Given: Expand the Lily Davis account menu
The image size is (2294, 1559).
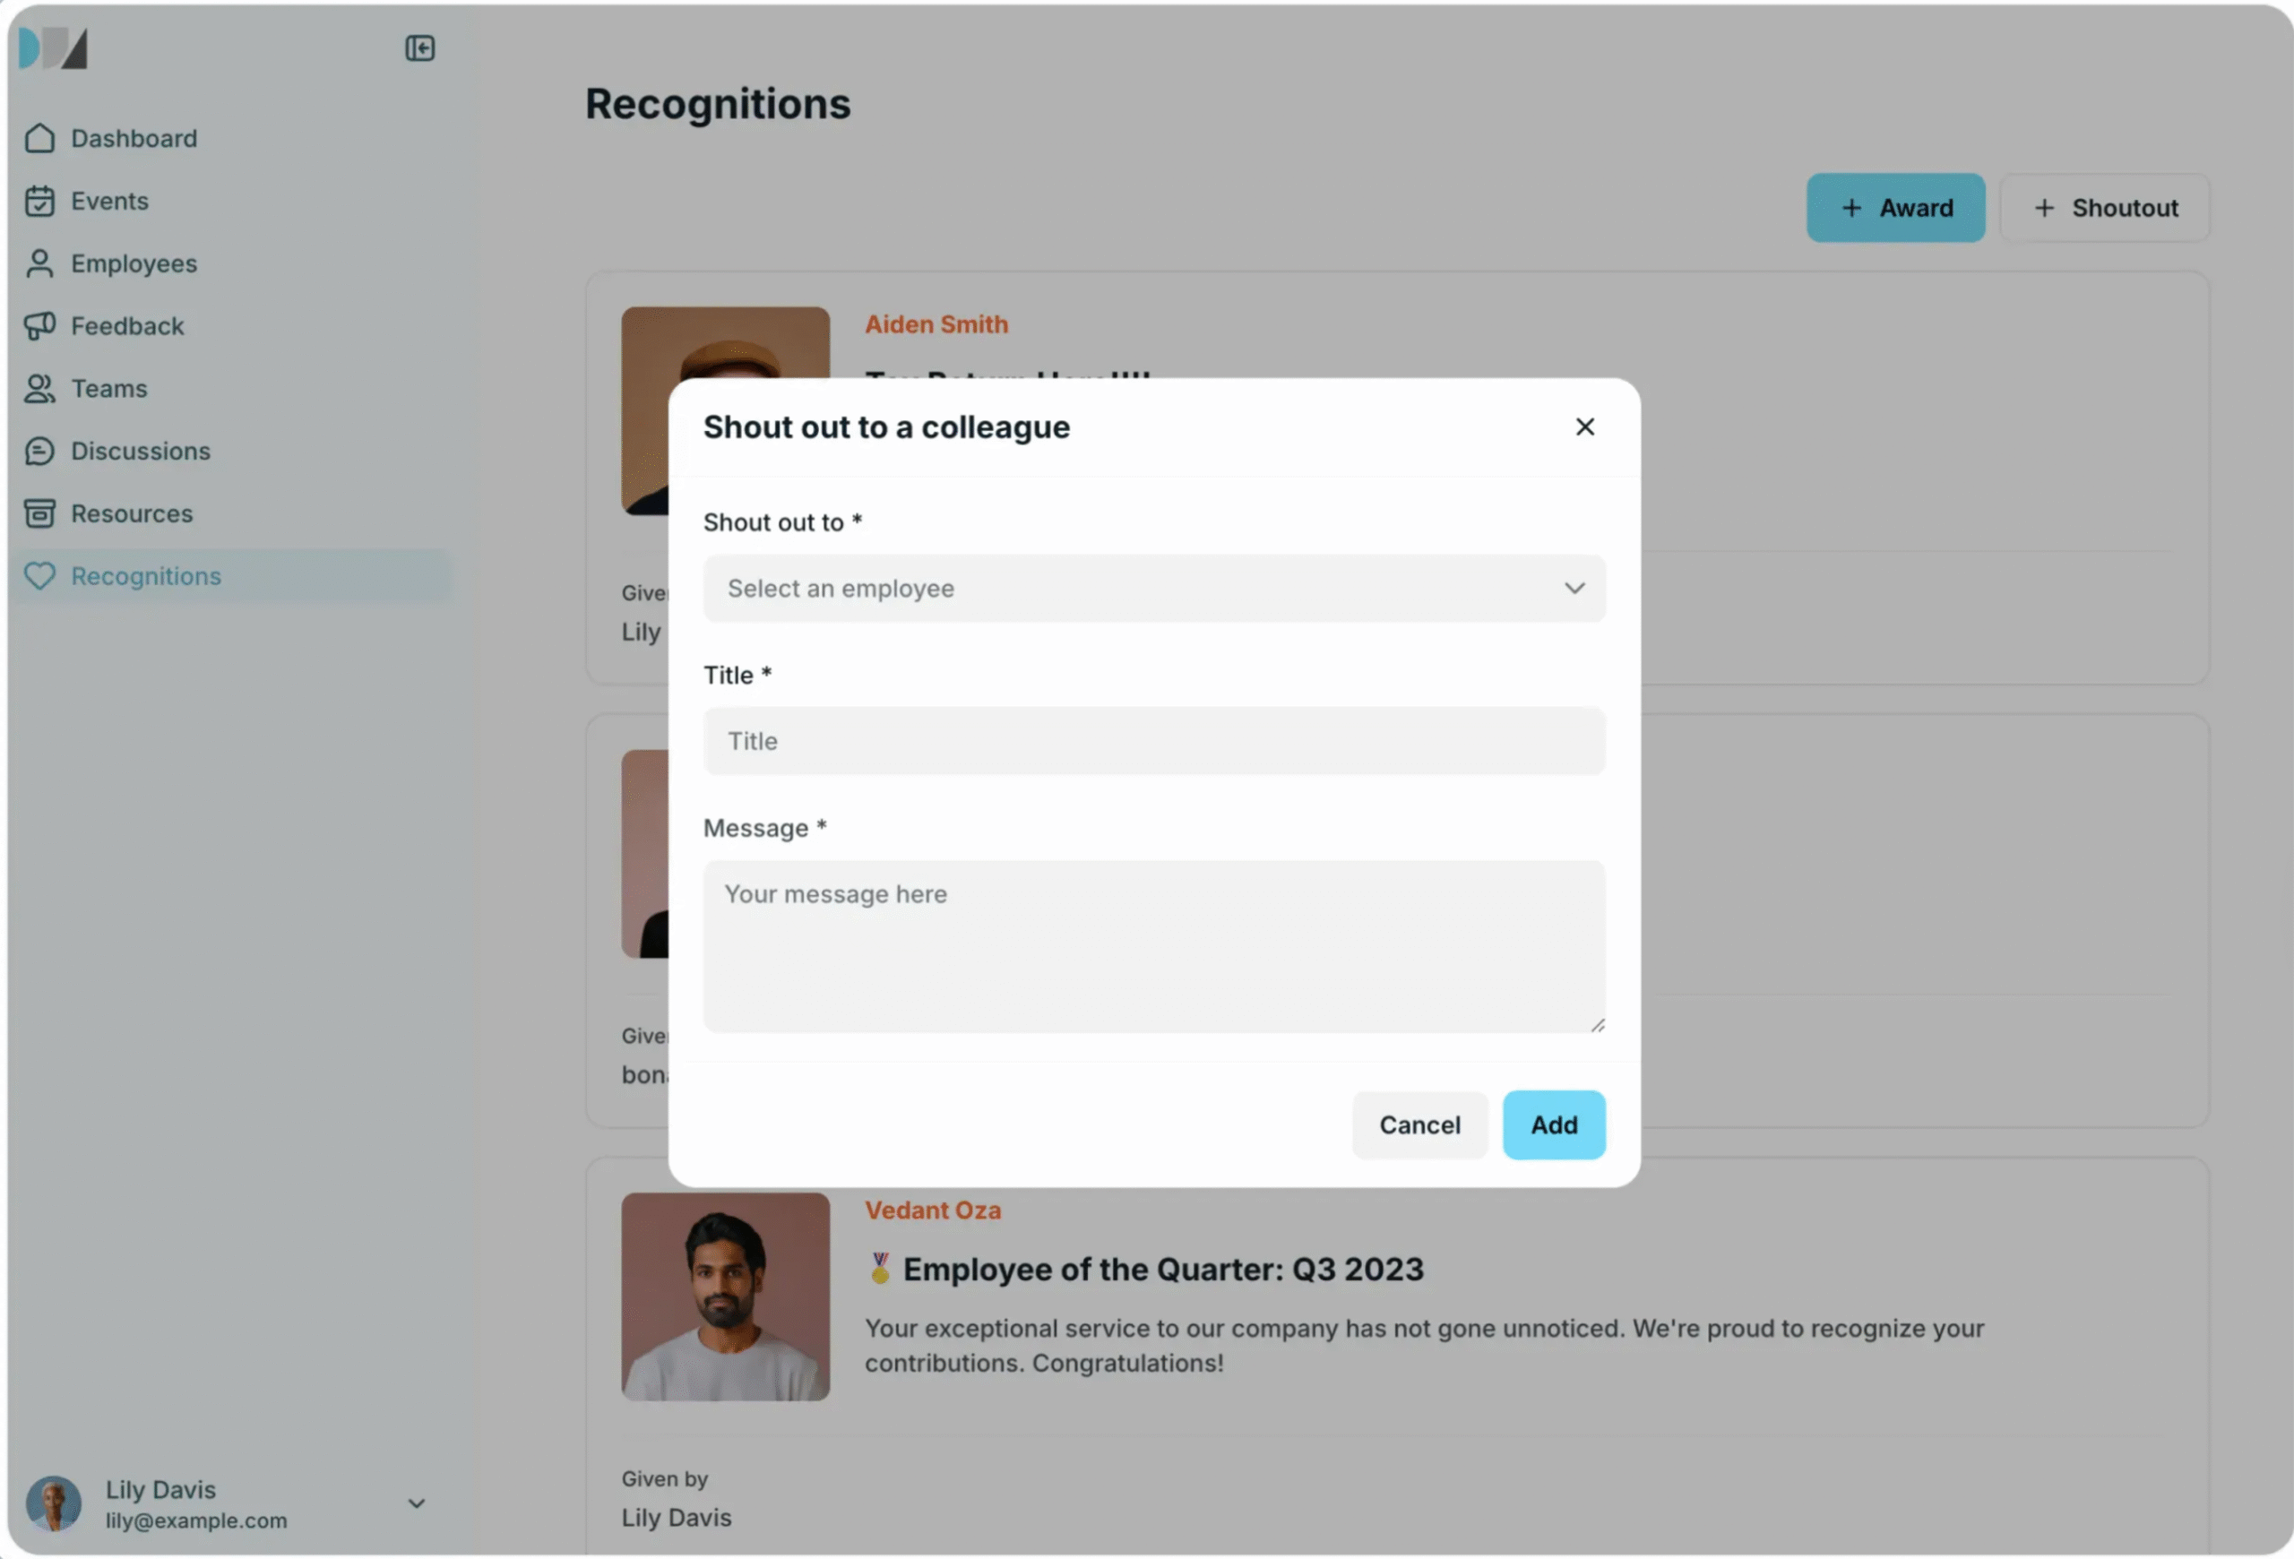Looking at the screenshot, I should 417,1503.
